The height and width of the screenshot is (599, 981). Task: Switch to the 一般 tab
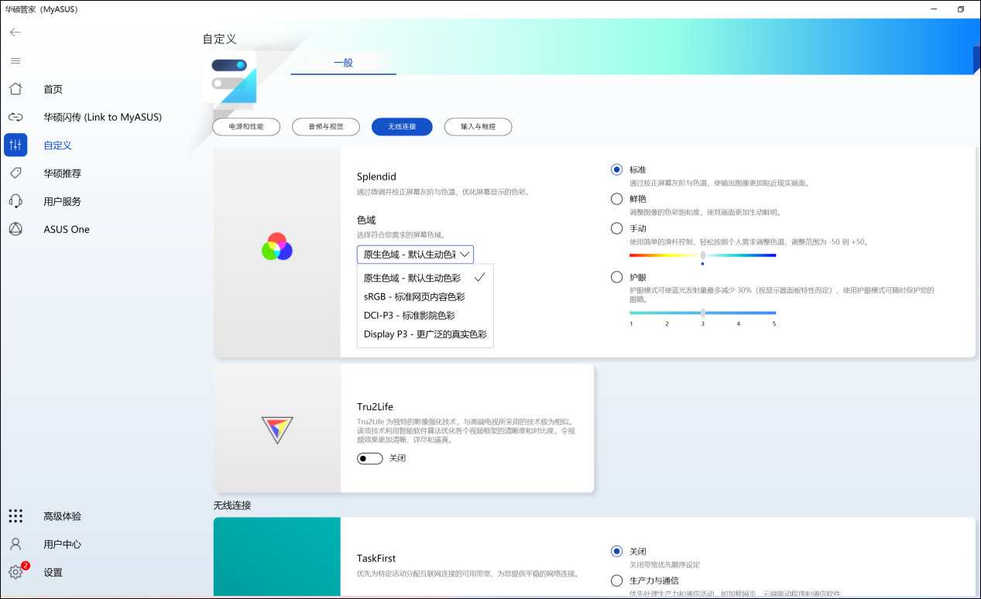tap(343, 63)
